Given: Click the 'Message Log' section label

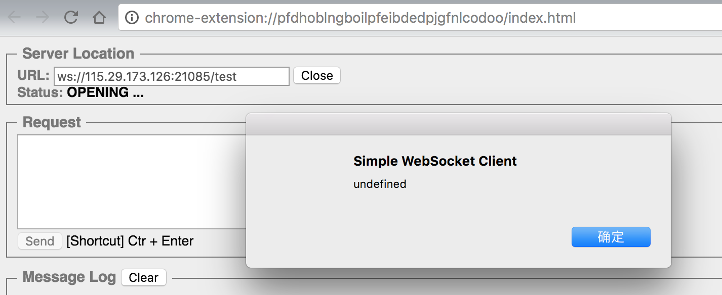Looking at the screenshot, I should click(69, 277).
